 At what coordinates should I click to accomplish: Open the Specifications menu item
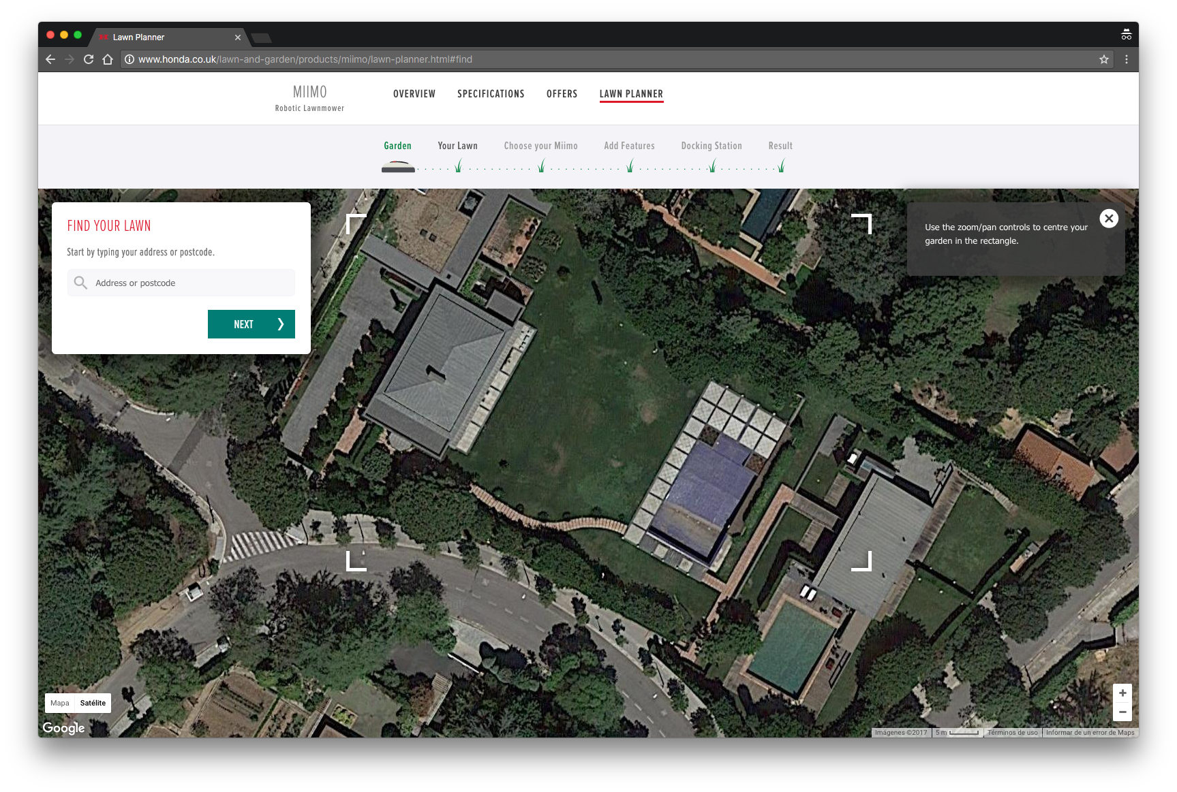point(491,94)
